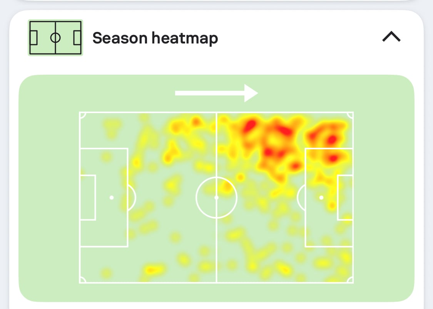Click the orange-yellow blob near bottom-left touchline
Viewport: 433px width, 309px height.
[x=152, y=269]
